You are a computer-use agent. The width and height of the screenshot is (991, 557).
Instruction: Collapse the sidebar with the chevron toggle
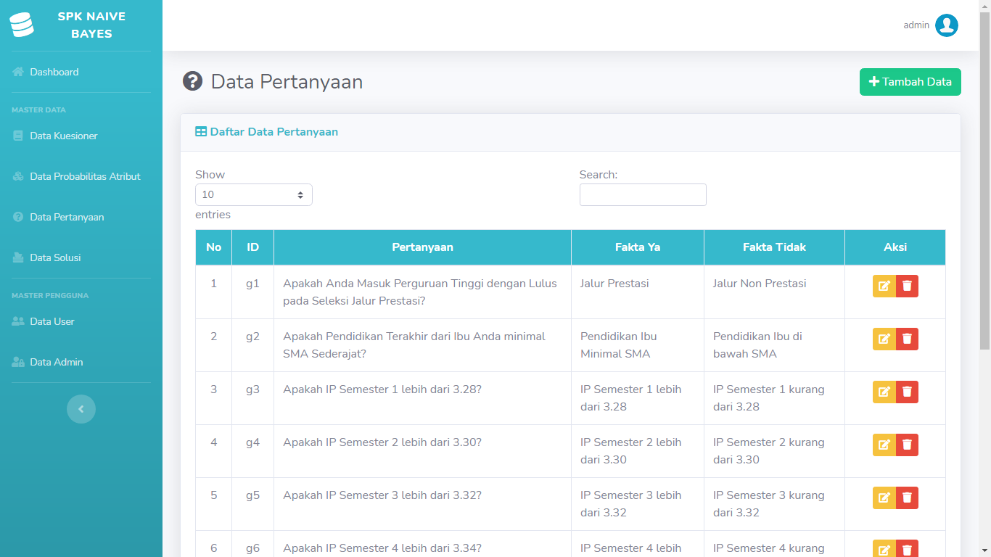click(x=81, y=409)
